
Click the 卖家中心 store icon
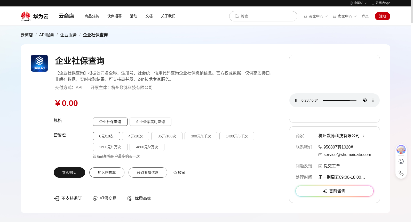tap(335, 16)
